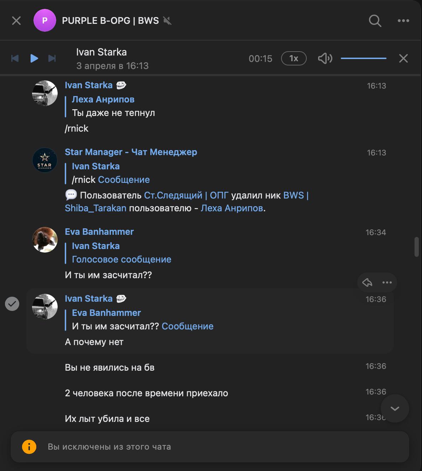Skip to next audio track

pyautogui.click(x=52, y=58)
